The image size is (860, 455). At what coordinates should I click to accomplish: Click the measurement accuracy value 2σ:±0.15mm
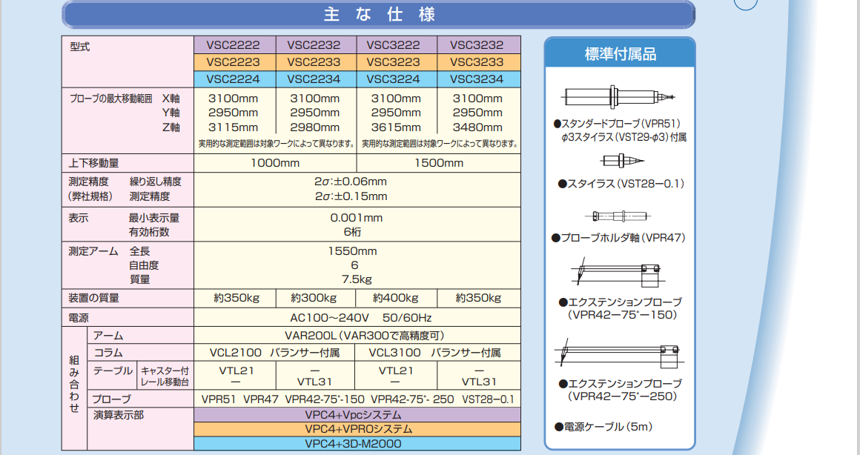[351, 196]
